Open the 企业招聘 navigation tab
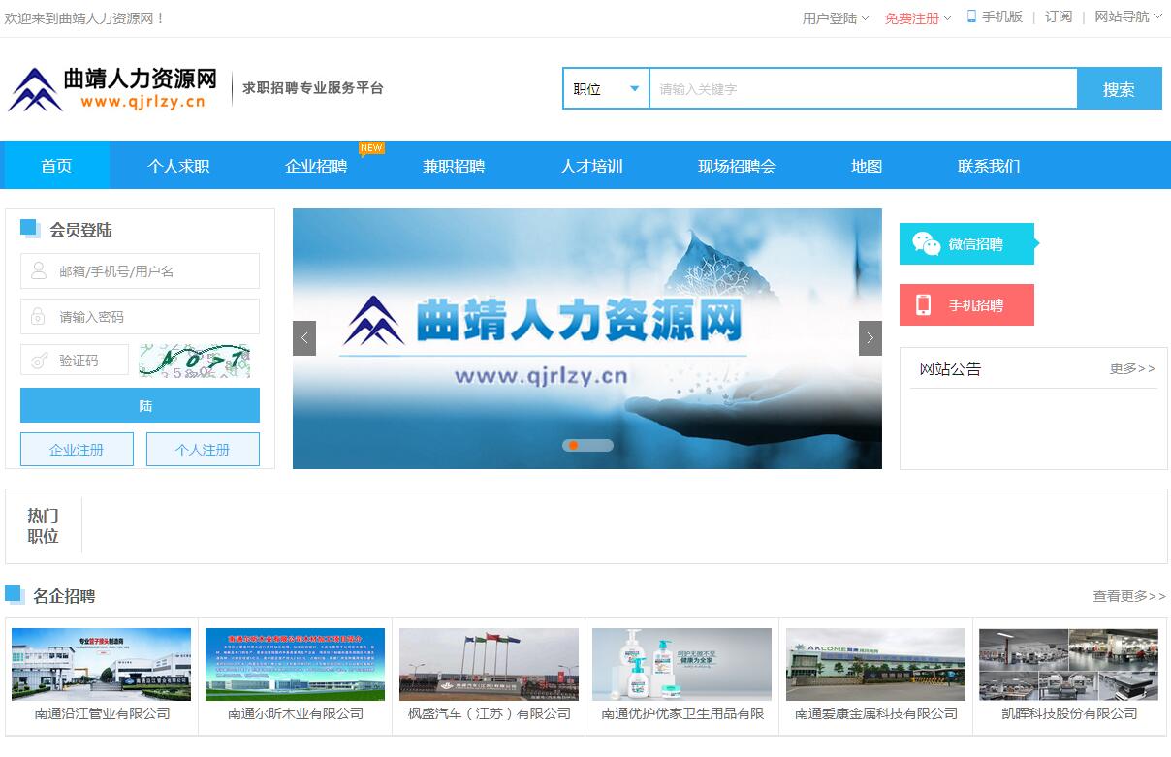 click(x=316, y=166)
